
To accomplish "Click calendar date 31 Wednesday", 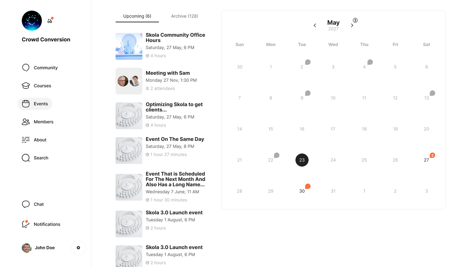I will tap(333, 191).
